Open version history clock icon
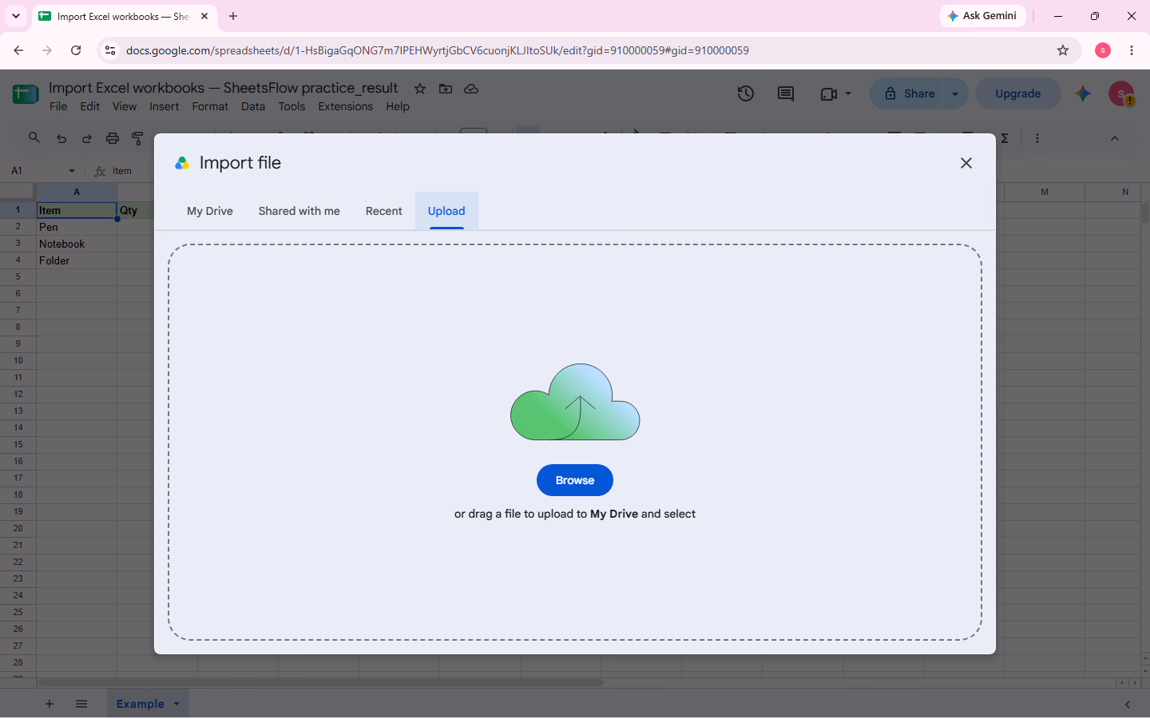 tap(746, 93)
